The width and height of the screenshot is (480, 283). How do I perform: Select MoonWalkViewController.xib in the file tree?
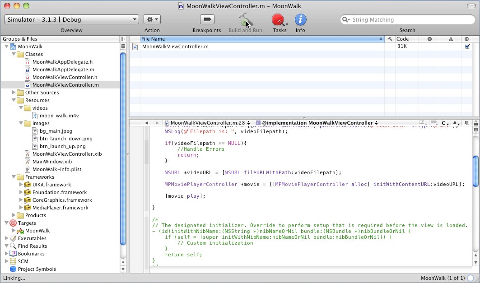[67, 154]
